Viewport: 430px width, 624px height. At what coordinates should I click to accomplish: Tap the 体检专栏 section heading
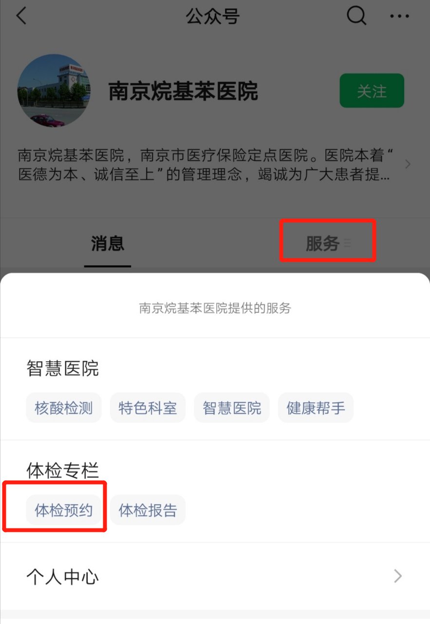pos(63,470)
